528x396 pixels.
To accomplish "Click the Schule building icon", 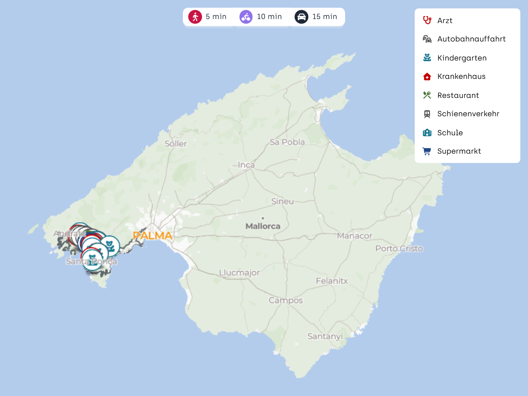I will (x=427, y=133).
